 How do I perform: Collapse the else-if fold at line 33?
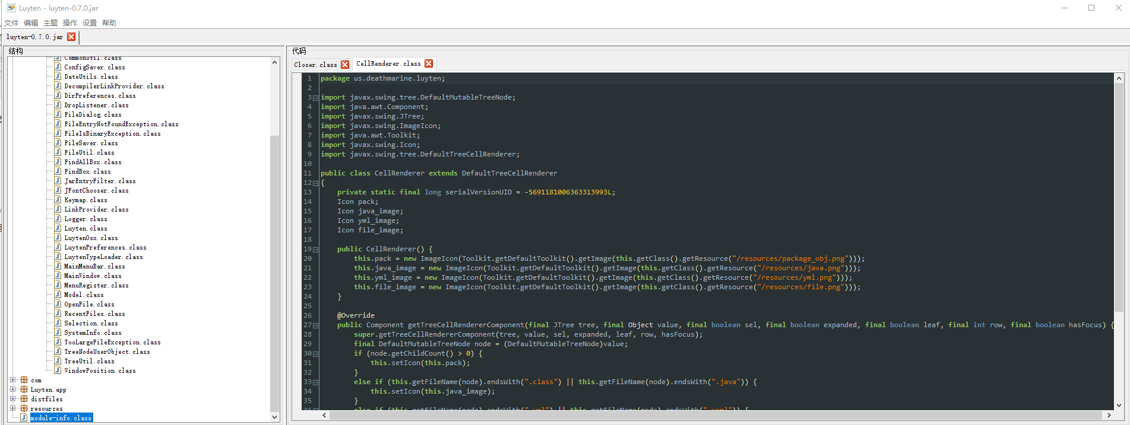tap(315, 382)
